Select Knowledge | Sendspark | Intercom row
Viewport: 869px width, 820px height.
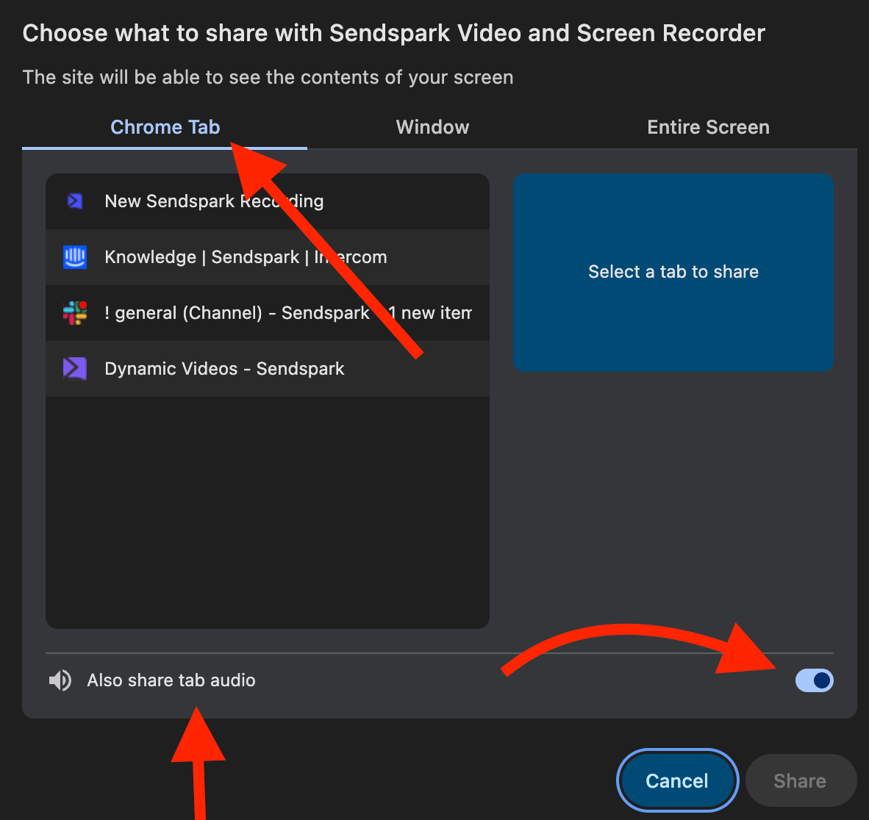(267, 257)
